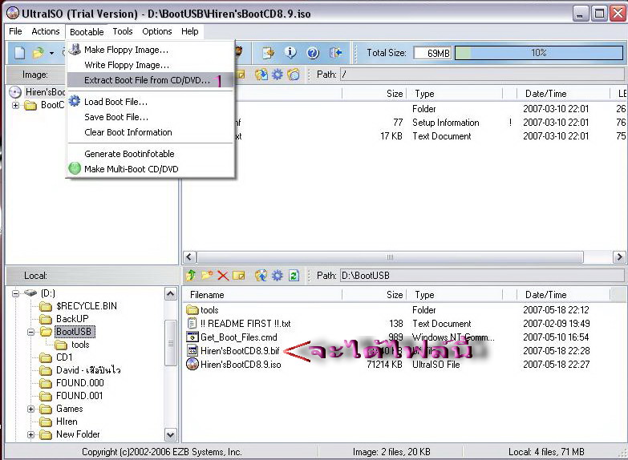Sort local list by Filename column header
The image size is (628, 460).
click(262, 295)
